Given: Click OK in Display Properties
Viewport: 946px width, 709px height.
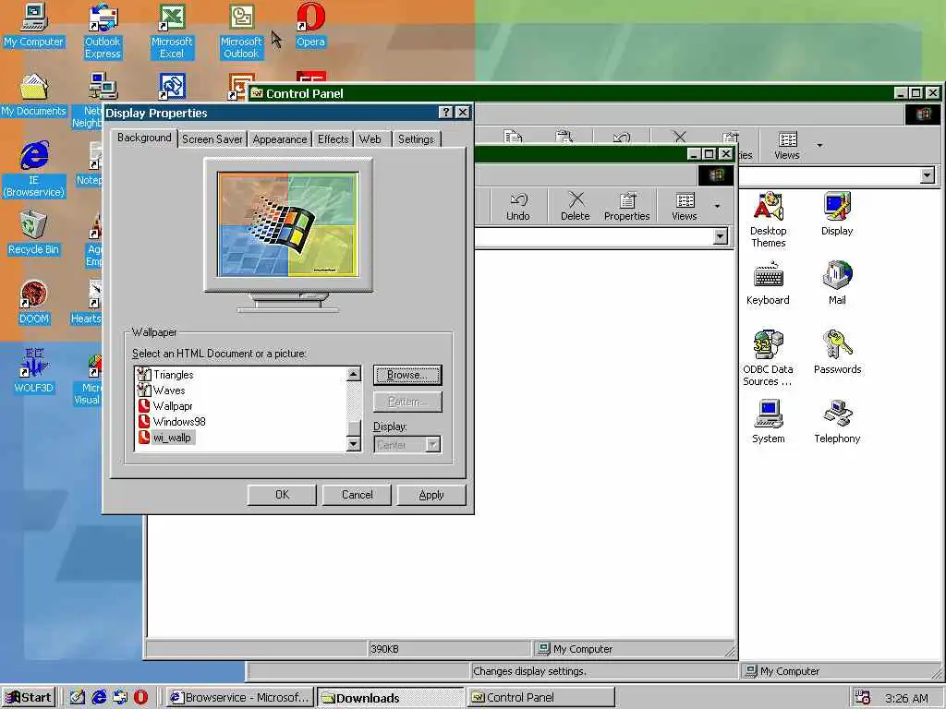Looking at the screenshot, I should (282, 495).
